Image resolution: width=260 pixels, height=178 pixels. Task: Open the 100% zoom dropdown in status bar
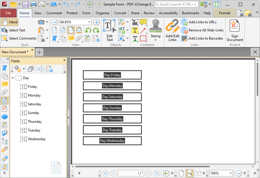pyautogui.click(x=230, y=173)
